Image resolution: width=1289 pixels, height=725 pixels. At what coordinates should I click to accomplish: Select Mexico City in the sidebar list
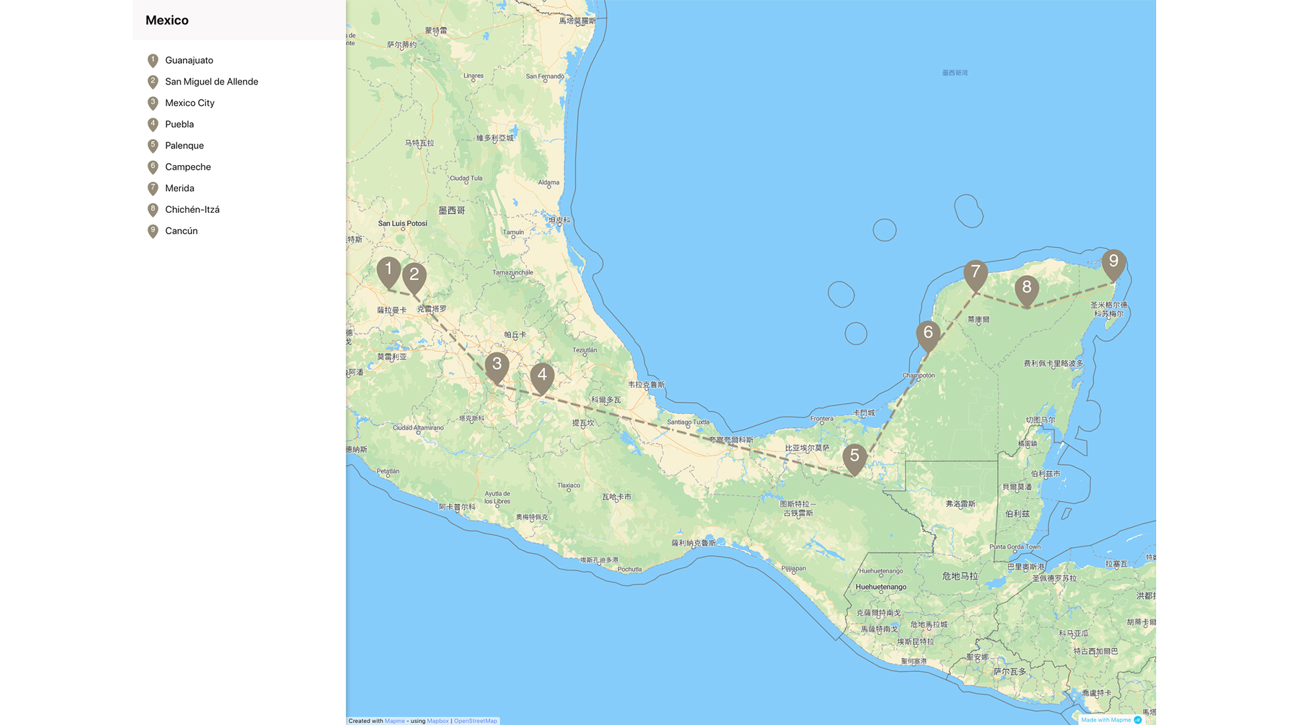(x=189, y=103)
